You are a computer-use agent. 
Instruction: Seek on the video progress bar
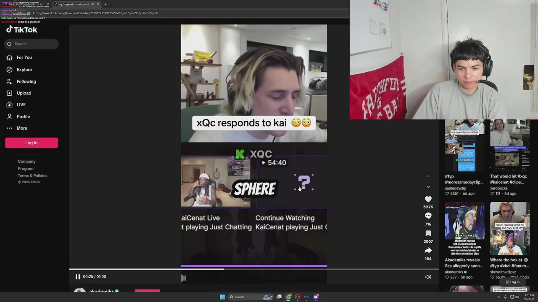254,269
